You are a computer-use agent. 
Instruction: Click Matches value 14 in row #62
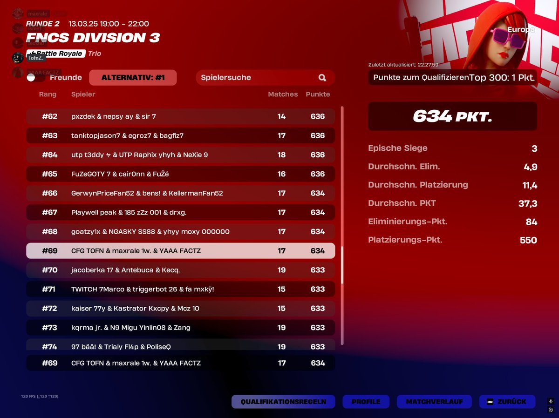[x=281, y=116]
